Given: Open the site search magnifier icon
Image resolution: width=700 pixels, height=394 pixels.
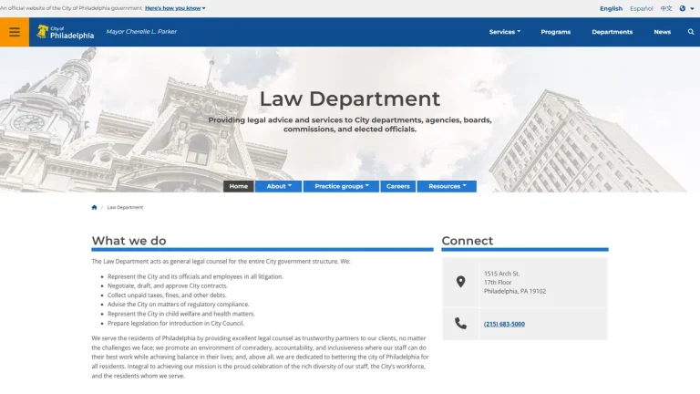Looking at the screenshot, I should [691, 32].
